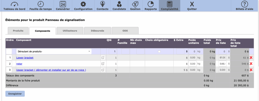Viewport: 259px width, 101px height.
Task: Open the Candidats section
Action: point(119,5)
